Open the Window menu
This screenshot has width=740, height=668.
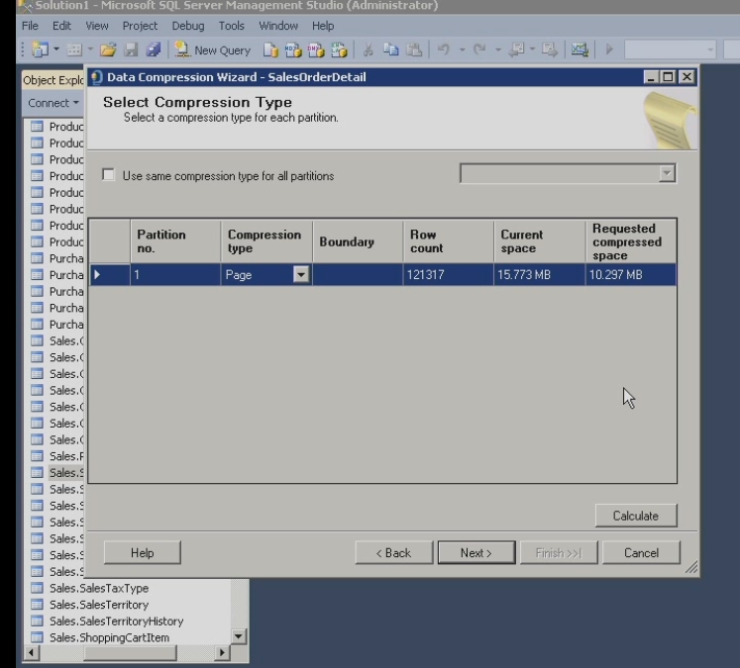point(278,26)
